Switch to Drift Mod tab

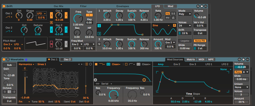pyautogui.click(x=170, y=6)
